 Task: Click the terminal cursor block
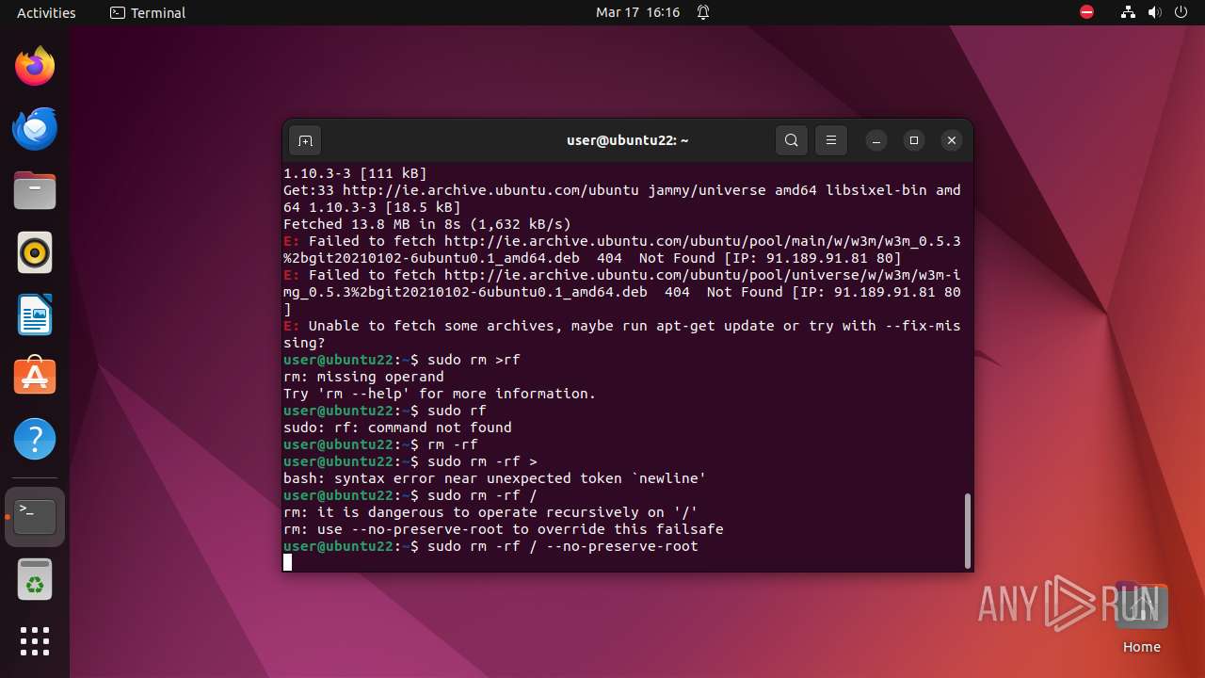pyautogui.click(x=288, y=562)
